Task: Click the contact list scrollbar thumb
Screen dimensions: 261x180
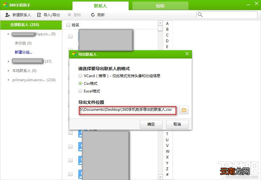Action: [x=160, y=28]
